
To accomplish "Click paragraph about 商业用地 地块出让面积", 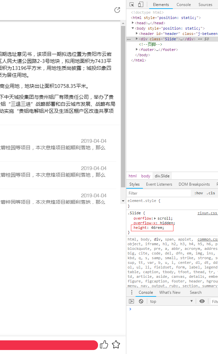I will [45, 86].
